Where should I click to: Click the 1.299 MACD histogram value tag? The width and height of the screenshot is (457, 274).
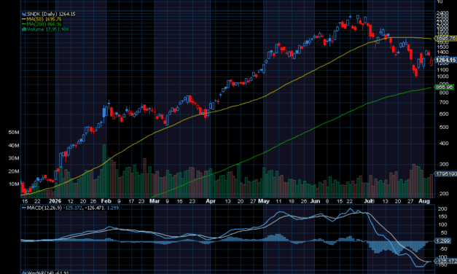pos(442,240)
